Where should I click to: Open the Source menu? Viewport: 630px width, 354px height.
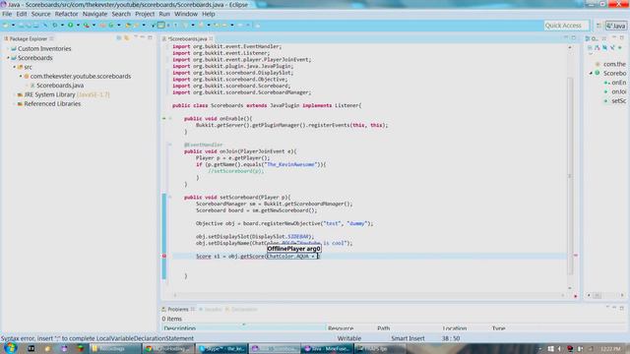coord(41,14)
